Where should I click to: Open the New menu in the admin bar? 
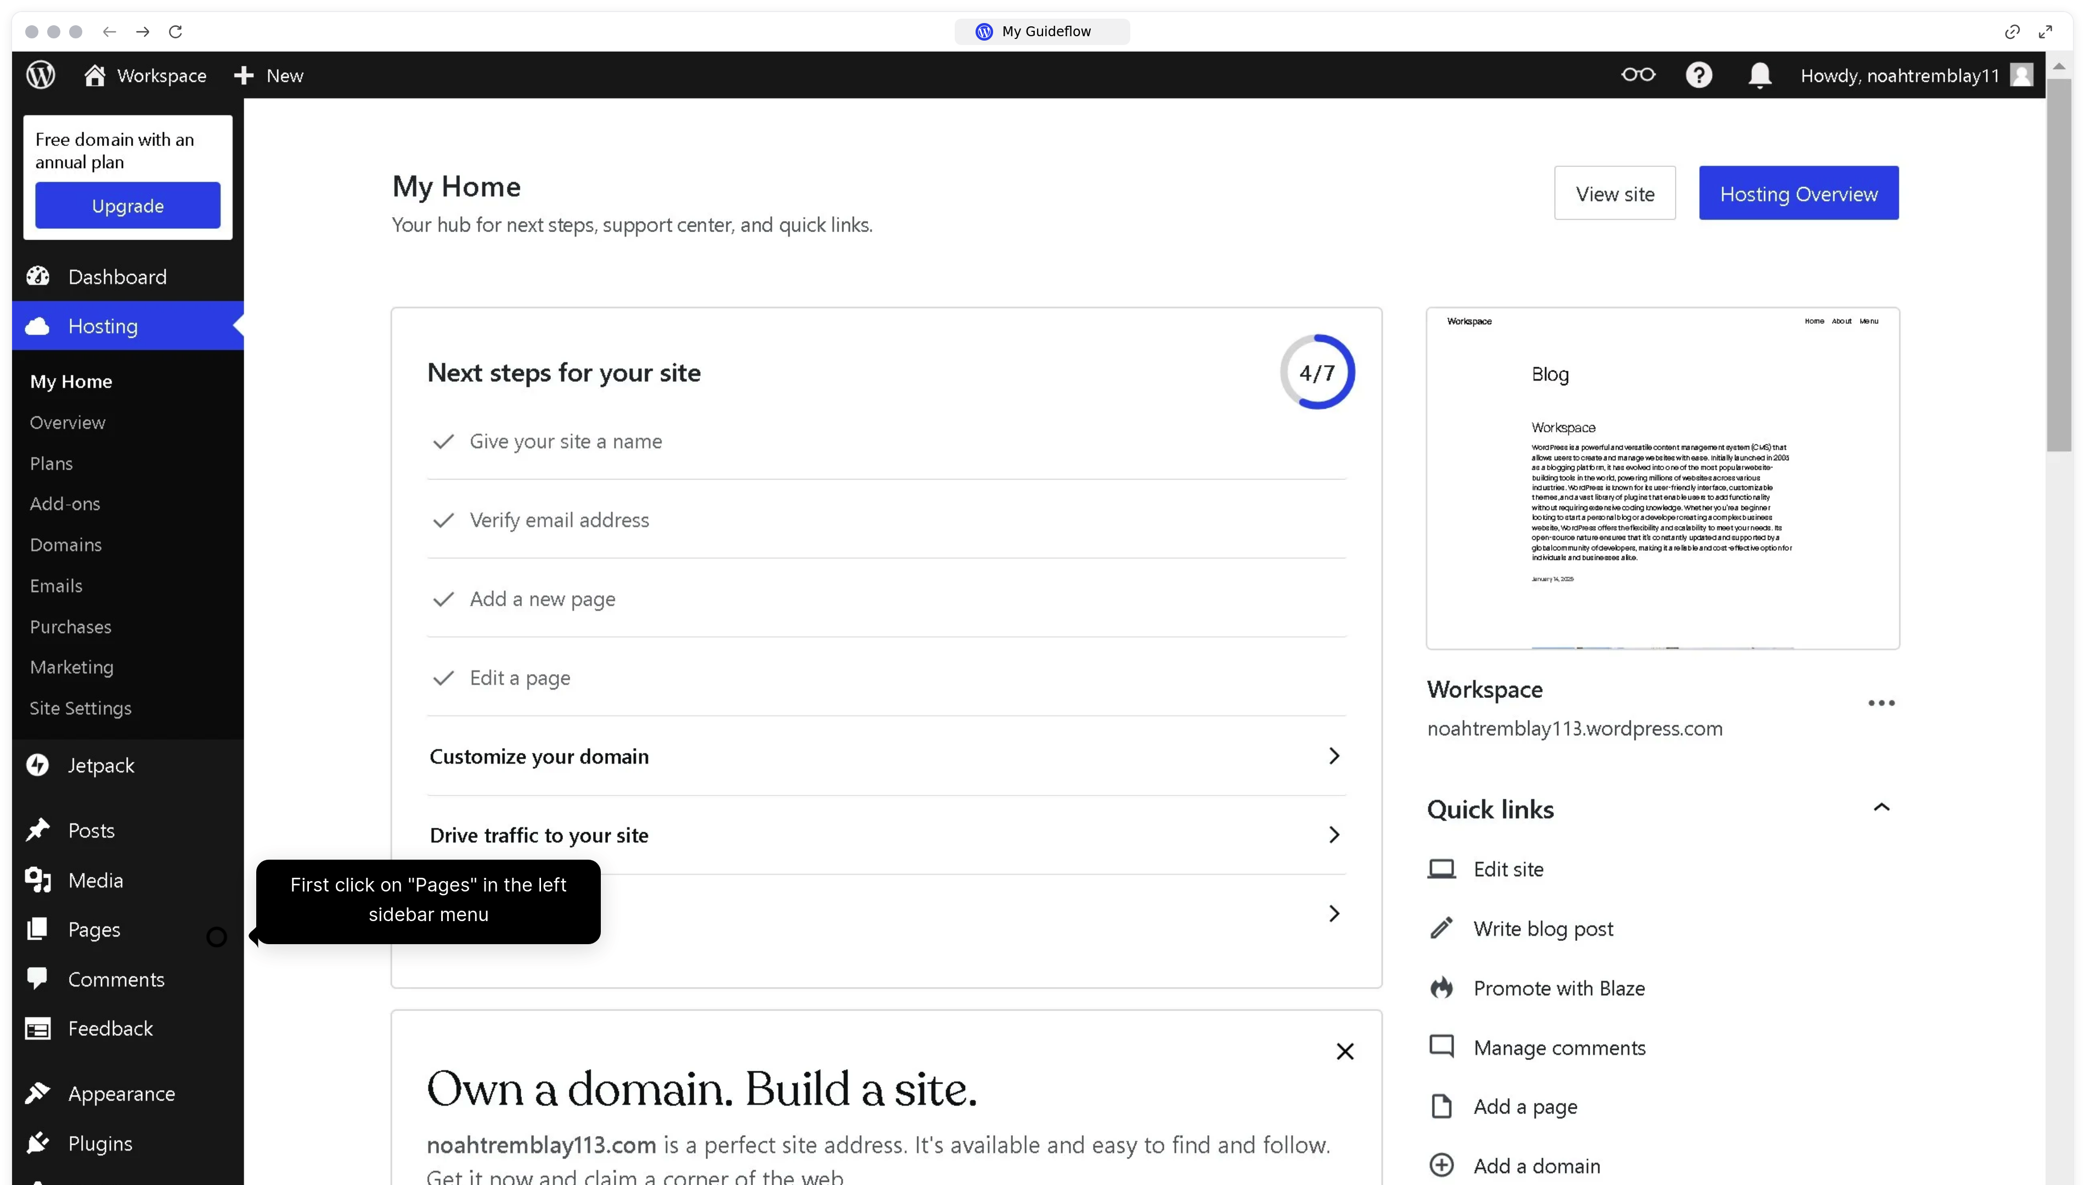268,75
